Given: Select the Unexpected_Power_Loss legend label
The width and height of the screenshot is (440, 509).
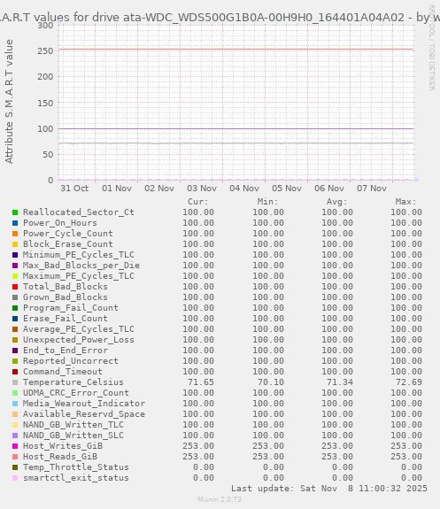Looking at the screenshot, I should click(78, 340).
